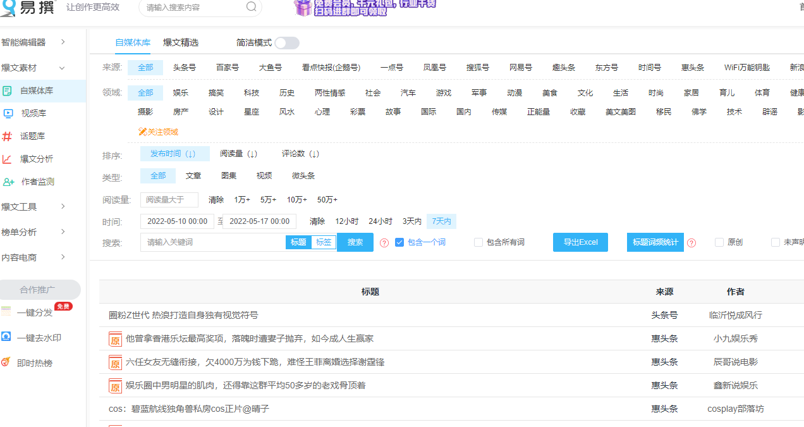The height and width of the screenshot is (427, 804).
Task: Select the 一键去水印 icon
Action: [8, 337]
